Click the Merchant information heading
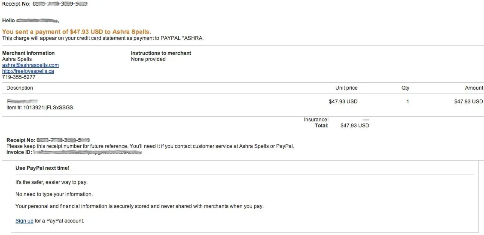This screenshot has width=484, height=235. [x=28, y=53]
